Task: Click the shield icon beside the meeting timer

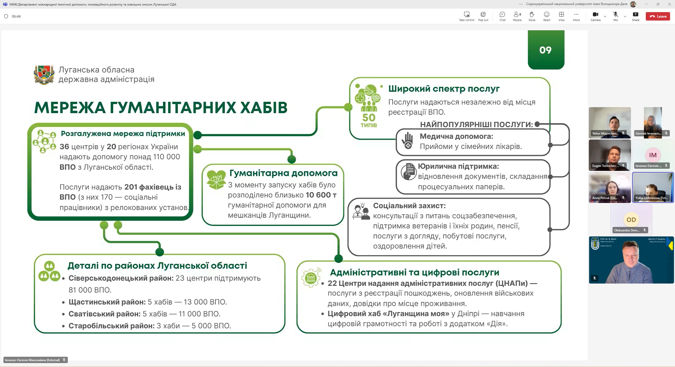Action: pos(6,16)
